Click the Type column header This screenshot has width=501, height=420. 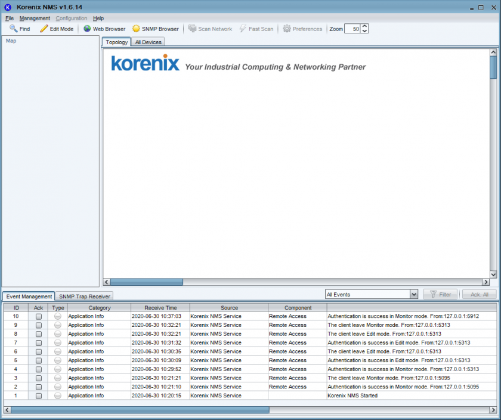click(x=58, y=307)
